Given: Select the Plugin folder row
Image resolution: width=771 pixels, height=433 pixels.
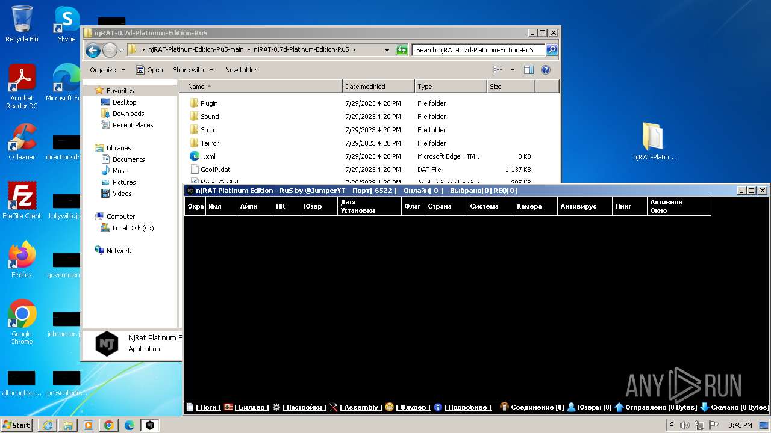Looking at the screenshot, I should pyautogui.click(x=361, y=103).
